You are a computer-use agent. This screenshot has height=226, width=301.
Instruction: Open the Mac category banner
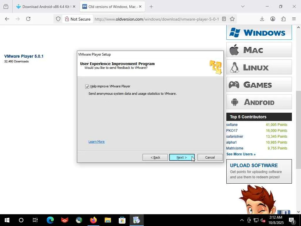(x=259, y=49)
